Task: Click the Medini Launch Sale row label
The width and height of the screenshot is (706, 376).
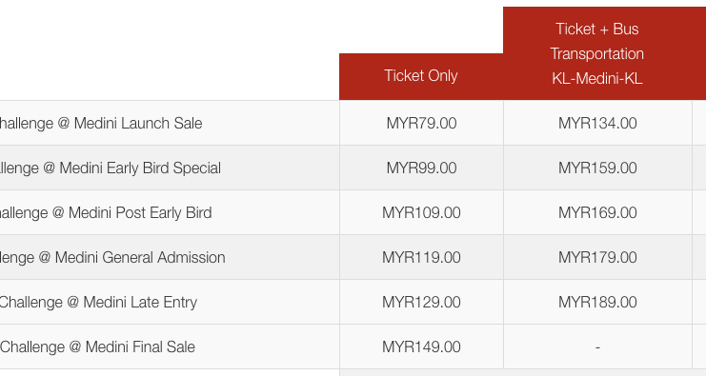Action: [100, 123]
